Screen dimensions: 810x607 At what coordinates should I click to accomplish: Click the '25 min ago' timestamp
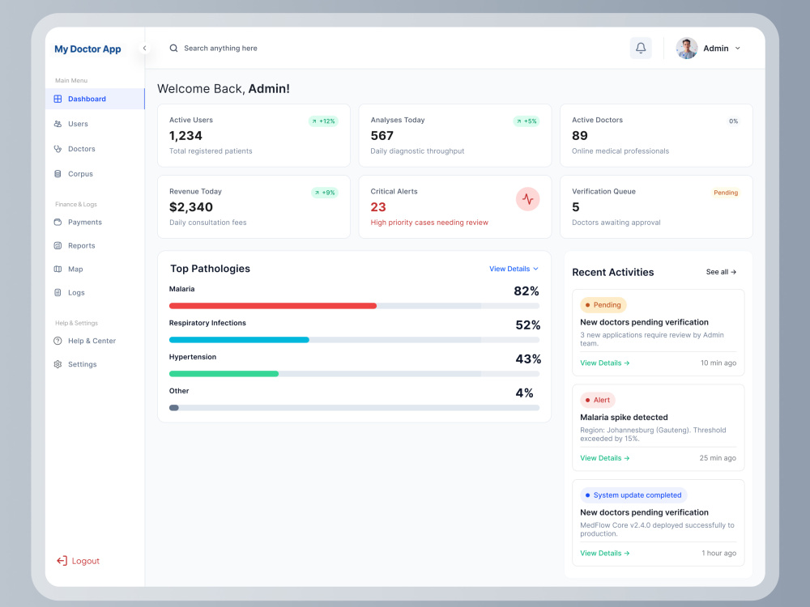pos(718,458)
